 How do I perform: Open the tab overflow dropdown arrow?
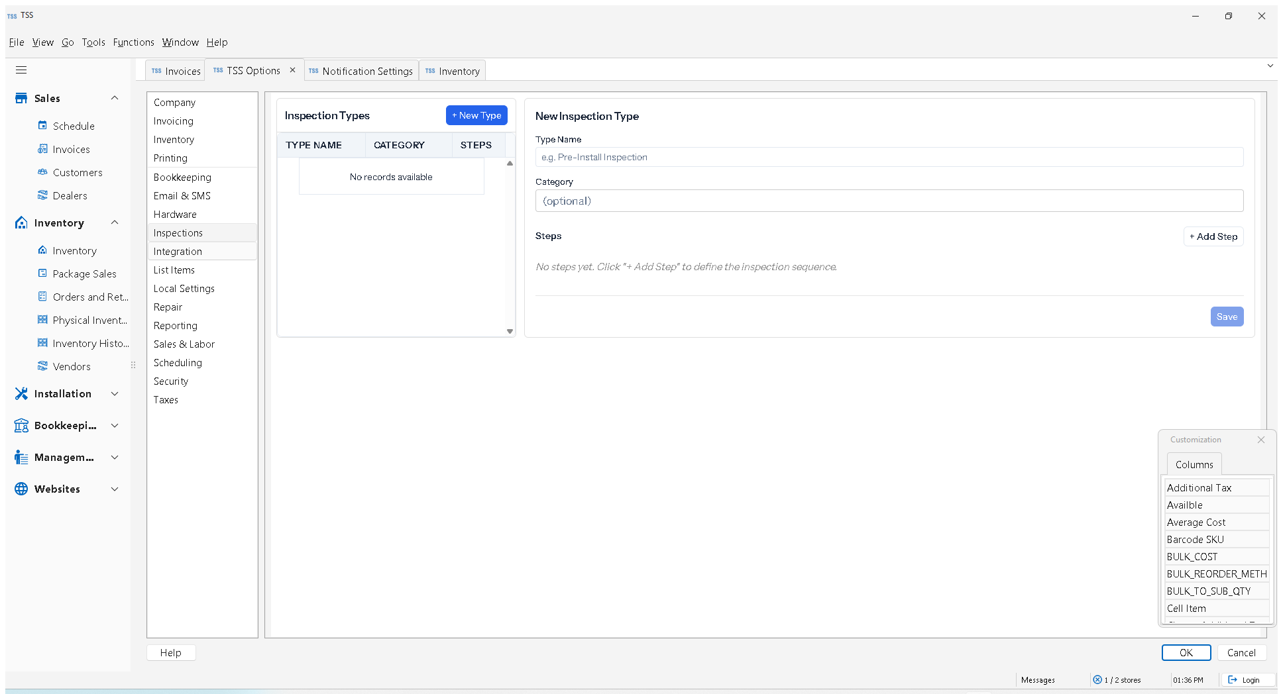click(1270, 66)
